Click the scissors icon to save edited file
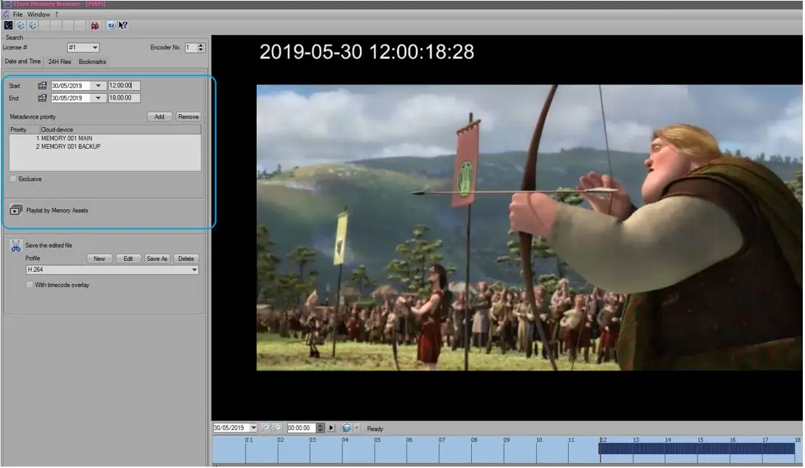Image resolution: width=805 pixels, height=468 pixels. point(16,247)
